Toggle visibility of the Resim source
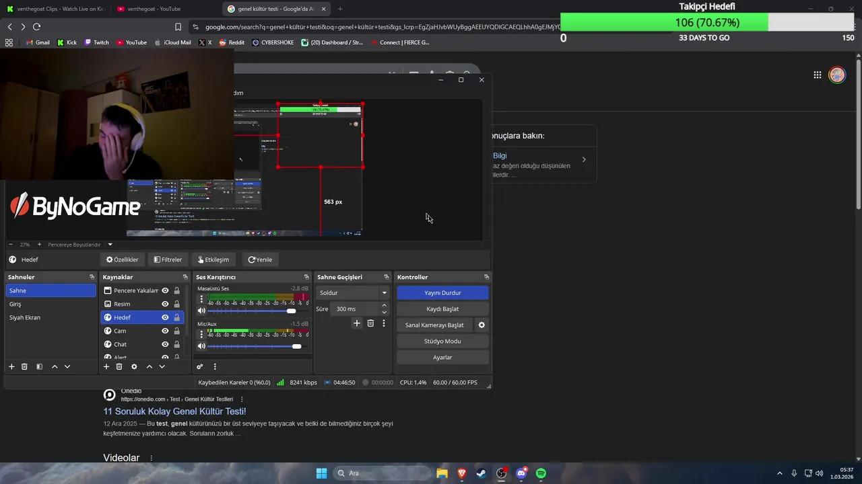This screenshot has height=484, width=862. point(165,304)
